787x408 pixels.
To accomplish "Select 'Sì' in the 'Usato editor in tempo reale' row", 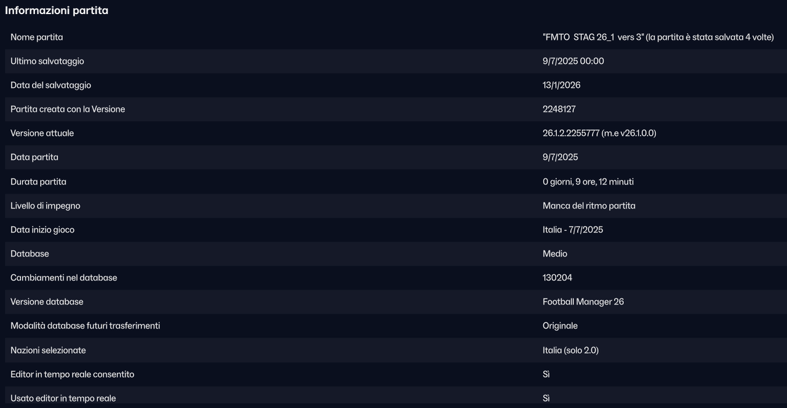I will (546, 398).
